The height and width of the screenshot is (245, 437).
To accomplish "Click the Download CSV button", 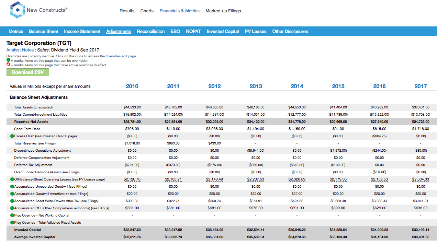I will [28, 72].
